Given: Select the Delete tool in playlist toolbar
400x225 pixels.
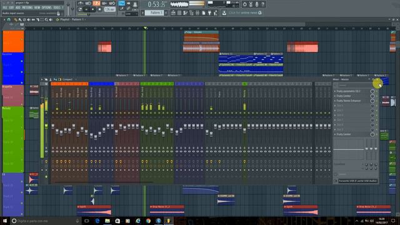Looking at the screenshot, I should [24, 19].
